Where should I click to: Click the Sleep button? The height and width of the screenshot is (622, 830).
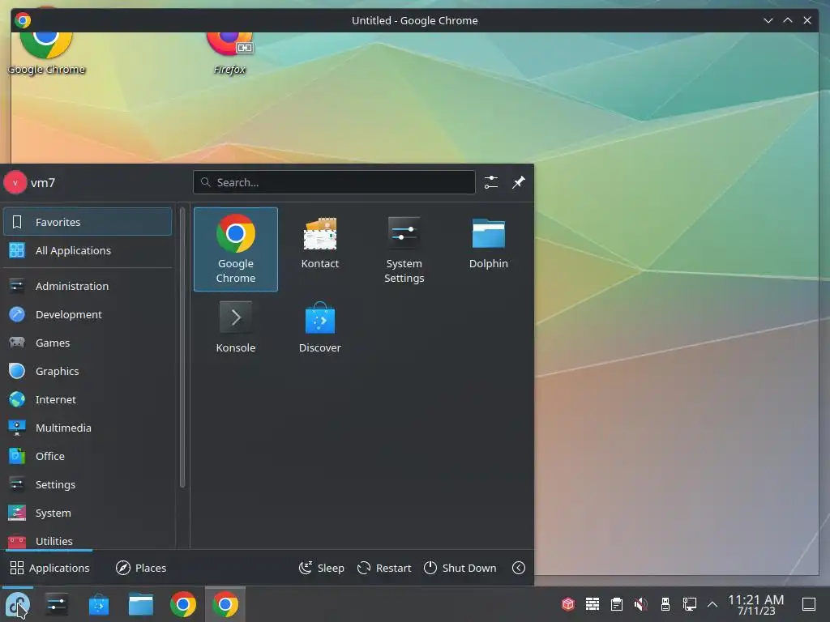point(321,568)
